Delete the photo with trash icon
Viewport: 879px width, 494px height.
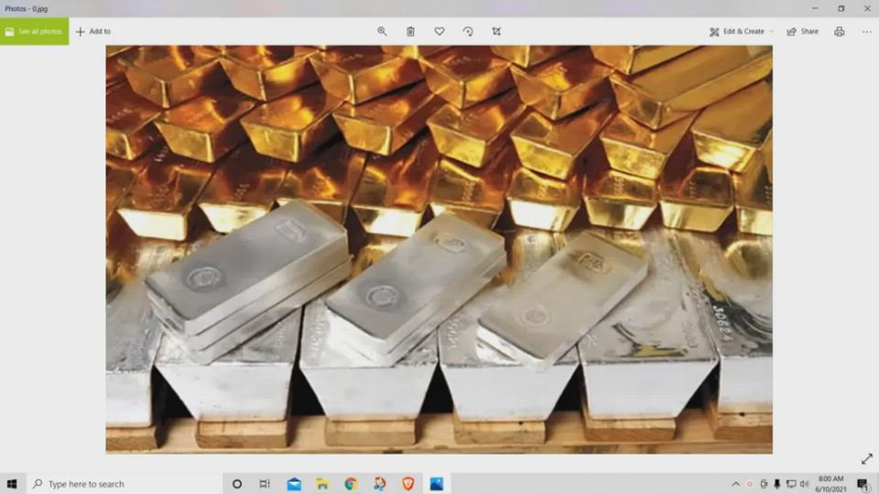point(410,31)
